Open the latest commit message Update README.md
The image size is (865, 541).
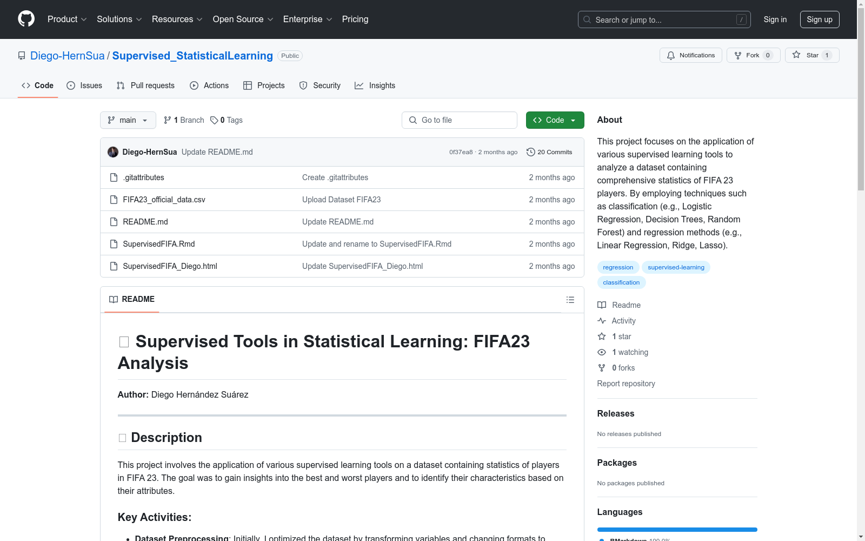pyautogui.click(x=217, y=152)
